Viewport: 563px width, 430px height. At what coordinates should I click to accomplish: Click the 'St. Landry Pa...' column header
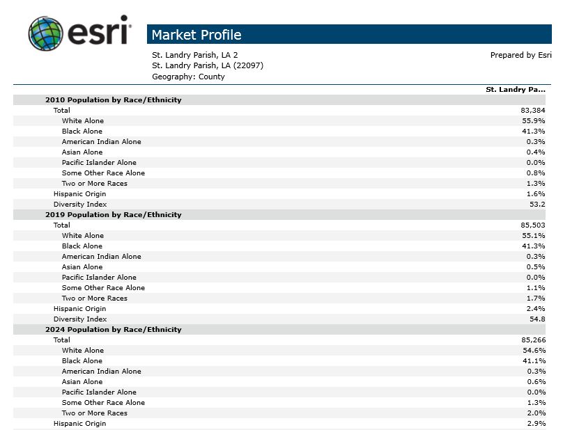tap(515, 89)
